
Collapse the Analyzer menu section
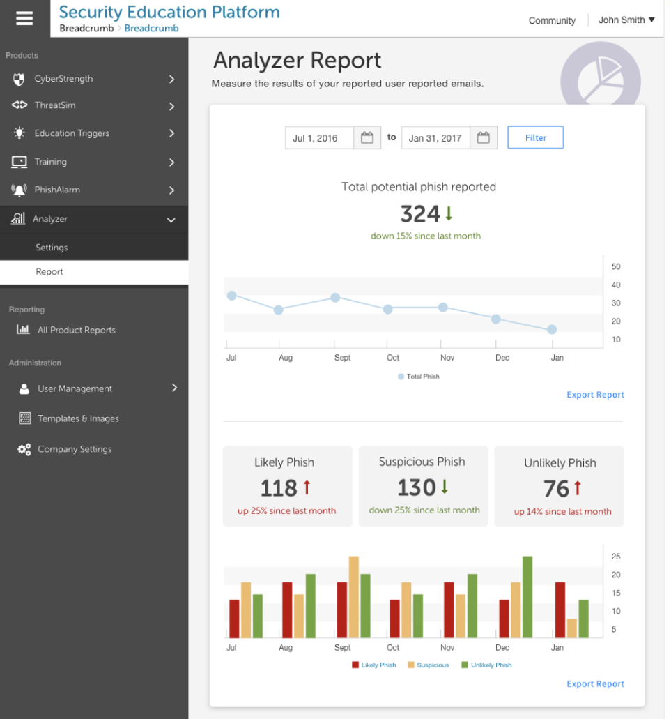pyautogui.click(x=171, y=220)
